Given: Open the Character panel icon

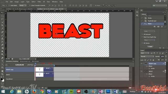Looking at the screenshot, I should coord(137,12).
